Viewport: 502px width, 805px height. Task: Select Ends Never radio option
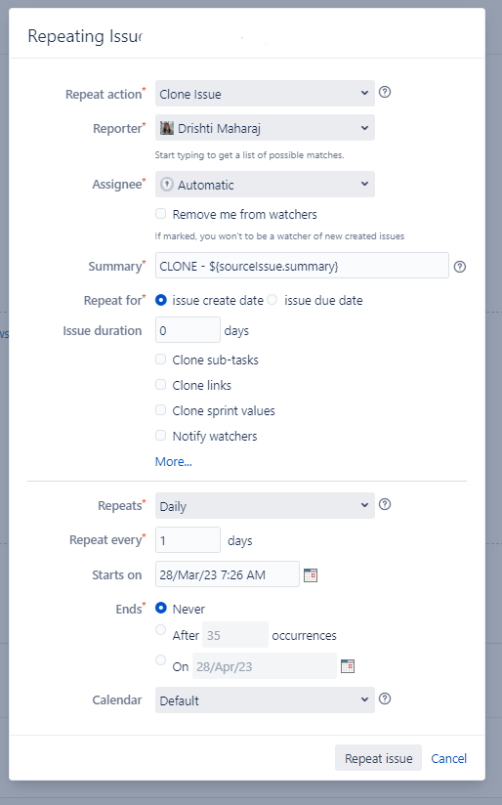tap(161, 608)
